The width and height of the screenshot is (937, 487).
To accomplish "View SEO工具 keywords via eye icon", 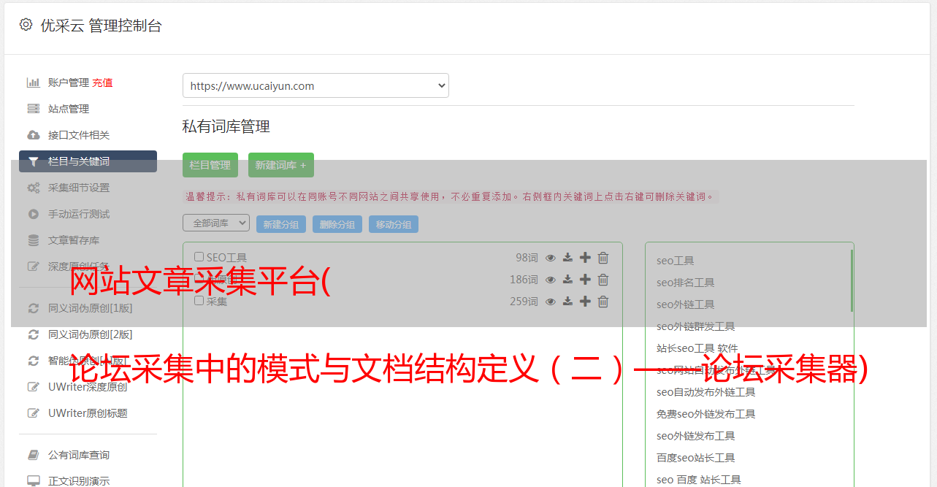I will coord(551,258).
